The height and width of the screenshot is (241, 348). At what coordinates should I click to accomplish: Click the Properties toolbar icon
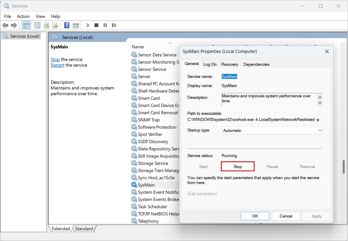38,25
